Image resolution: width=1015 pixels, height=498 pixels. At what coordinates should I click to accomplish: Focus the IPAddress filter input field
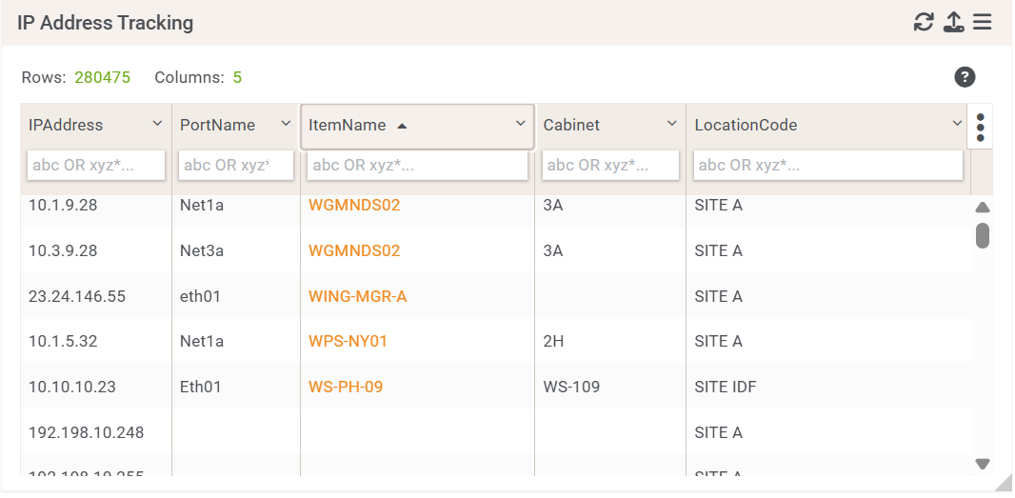(x=96, y=165)
